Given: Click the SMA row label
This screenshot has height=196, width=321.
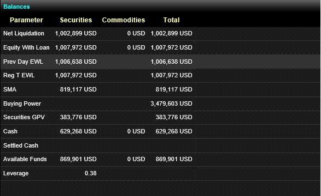Looking at the screenshot, I should (x=10, y=89).
